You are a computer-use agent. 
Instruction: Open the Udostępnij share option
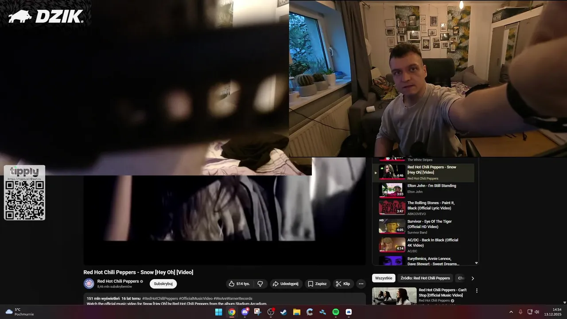[x=285, y=284]
